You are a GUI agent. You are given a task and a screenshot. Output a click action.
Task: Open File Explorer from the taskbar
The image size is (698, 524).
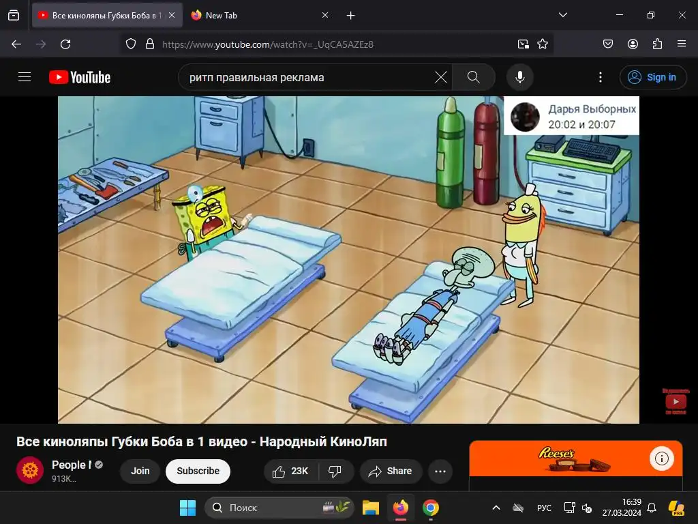tap(371, 508)
